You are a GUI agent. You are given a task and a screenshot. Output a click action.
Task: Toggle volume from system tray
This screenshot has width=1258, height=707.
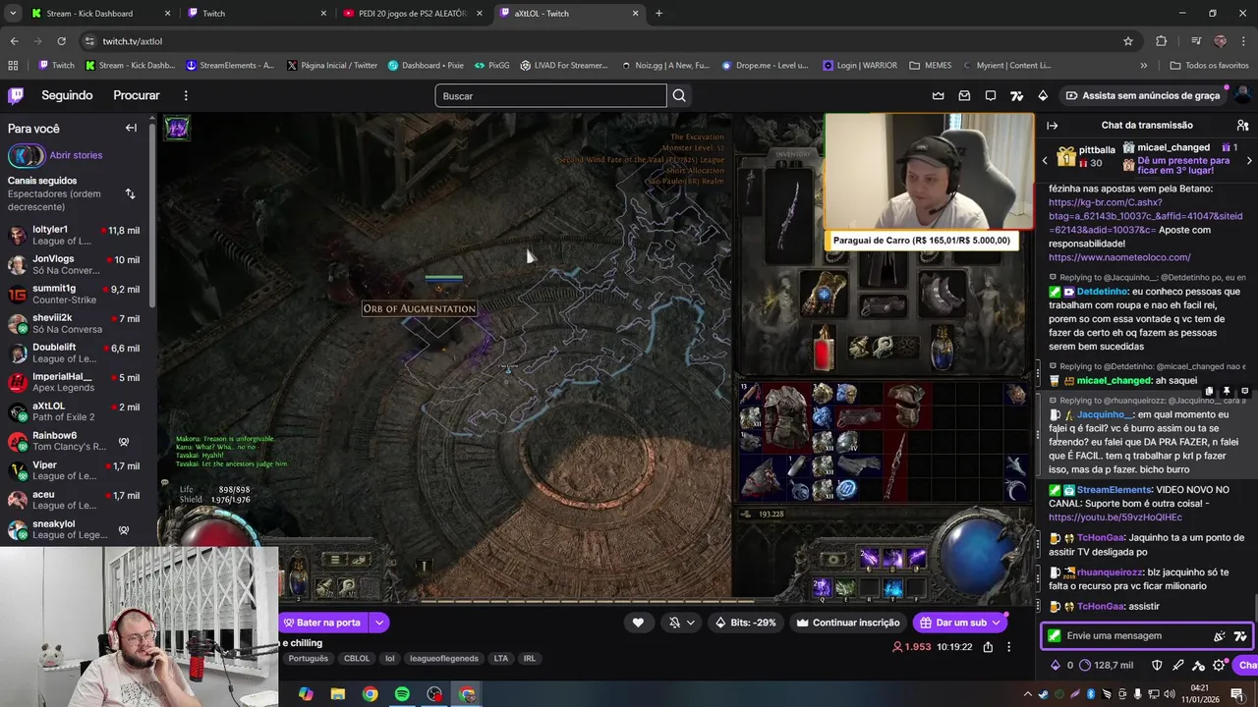[x=1170, y=694]
